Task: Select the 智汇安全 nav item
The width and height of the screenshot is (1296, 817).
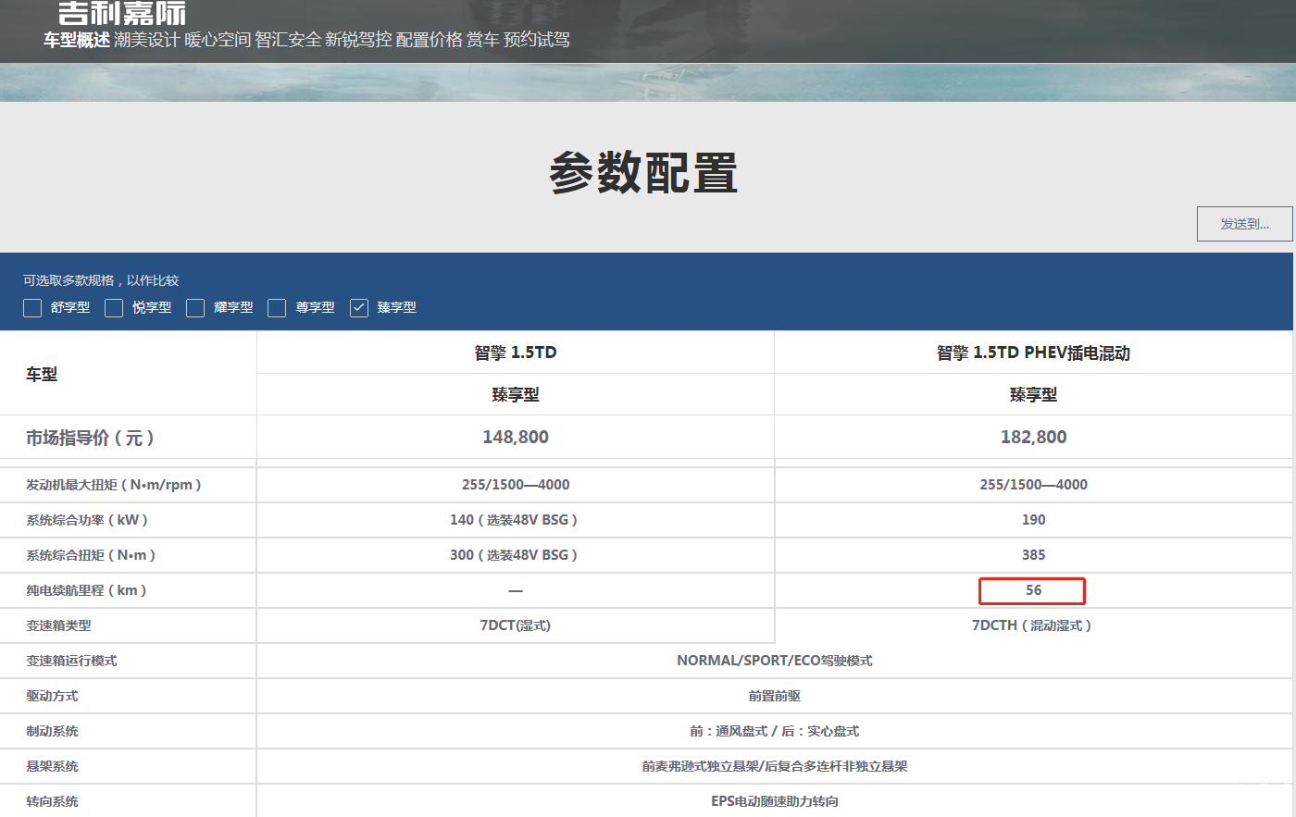Action: (288, 40)
